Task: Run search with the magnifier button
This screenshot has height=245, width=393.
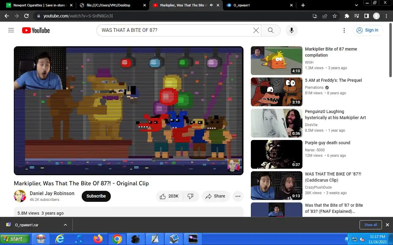Action: point(270,30)
